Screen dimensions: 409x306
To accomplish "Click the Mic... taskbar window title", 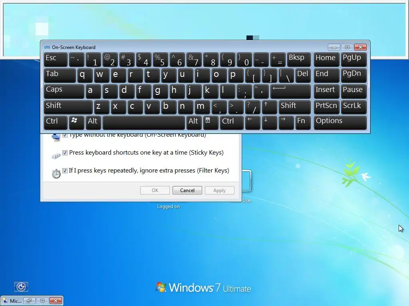I will (x=16, y=301).
